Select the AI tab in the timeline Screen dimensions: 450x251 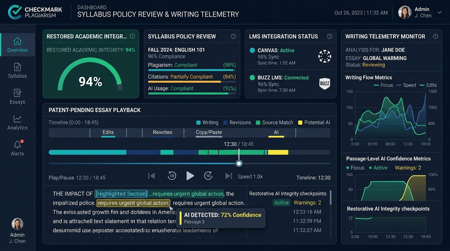point(276,133)
